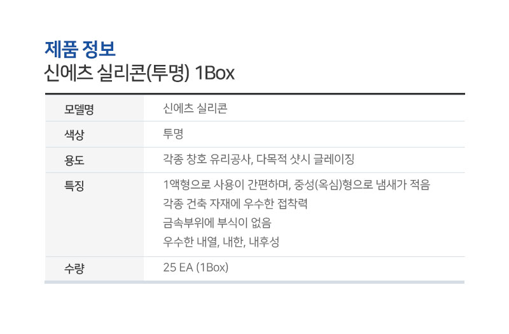Click the 신에츠 실리콘(투명) 1Box title
Screen dimensions: 509x334
coord(139,73)
